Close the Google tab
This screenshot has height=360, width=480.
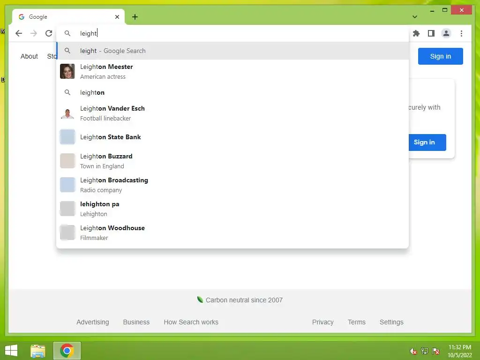tap(117, 17)
